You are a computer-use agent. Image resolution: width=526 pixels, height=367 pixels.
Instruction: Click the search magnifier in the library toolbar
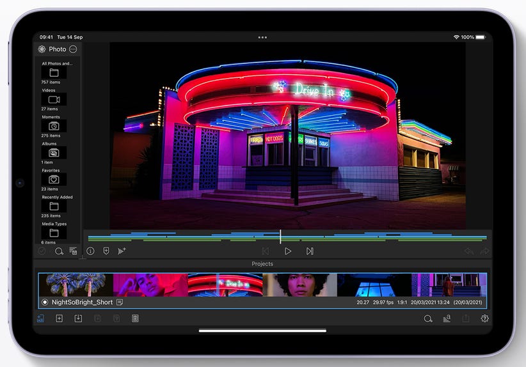click(x=59, y=251)
